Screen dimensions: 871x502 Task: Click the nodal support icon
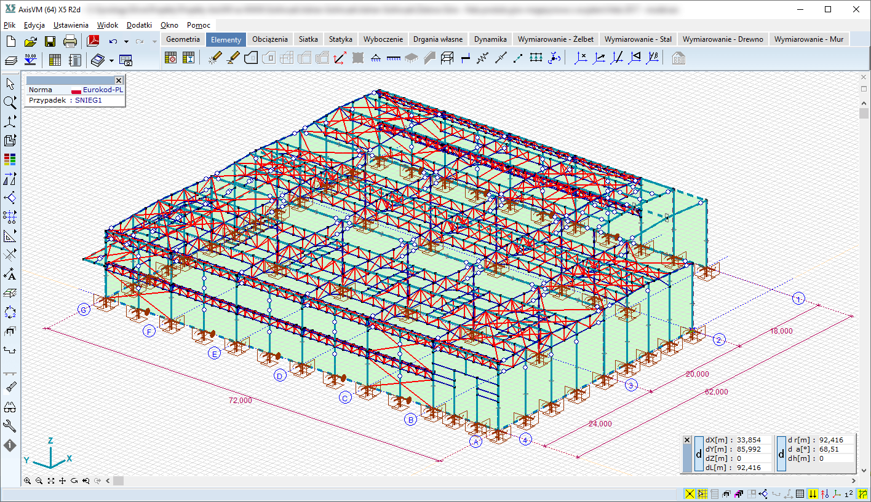[376, 58]
